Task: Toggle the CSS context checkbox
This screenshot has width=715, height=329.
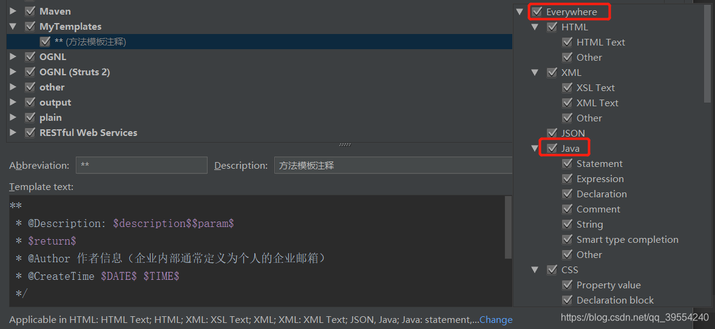Action: click(x=552, y=270)
